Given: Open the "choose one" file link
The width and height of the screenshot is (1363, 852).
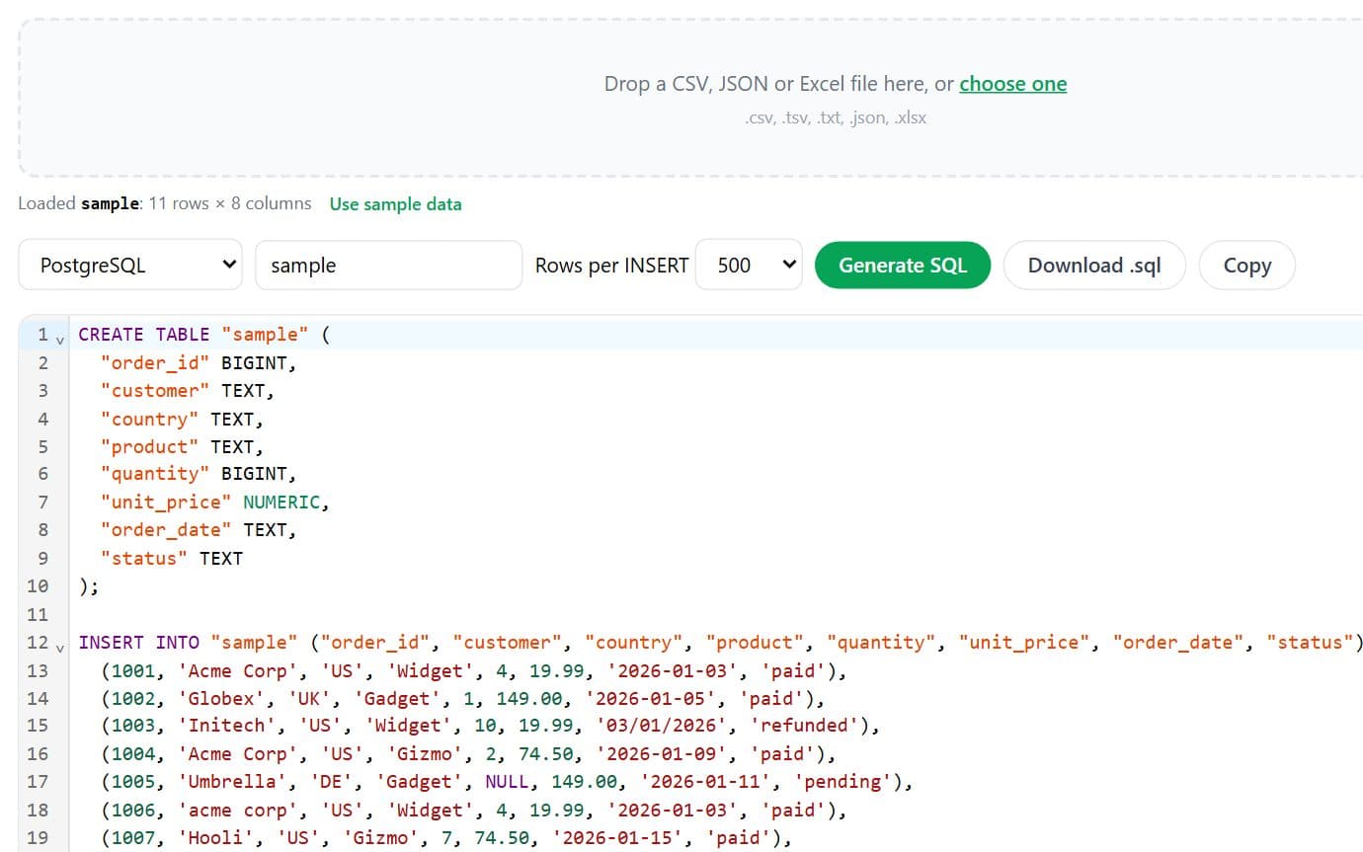Looking at the screenshot, I should point(1012,84).
